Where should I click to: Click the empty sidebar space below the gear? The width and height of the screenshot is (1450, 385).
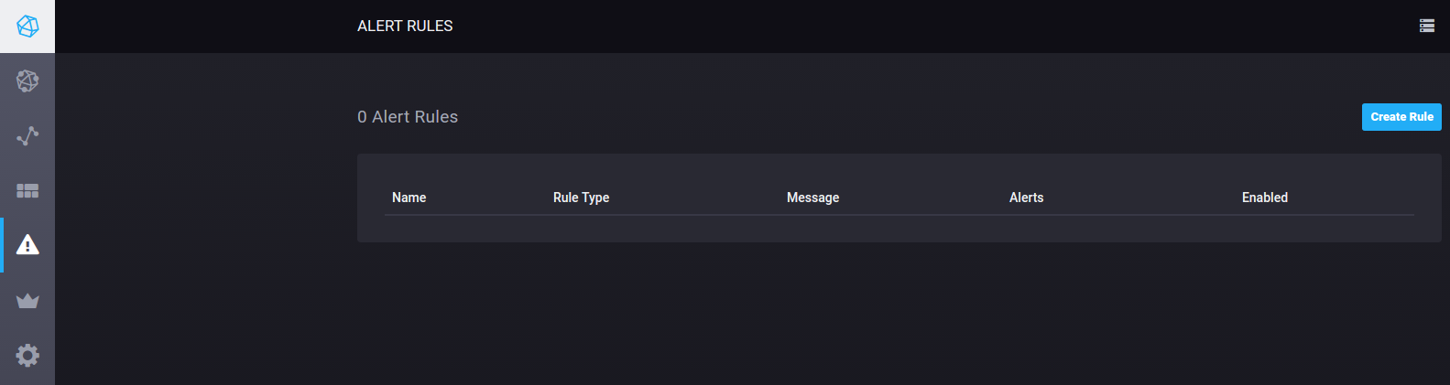[27, 379]
